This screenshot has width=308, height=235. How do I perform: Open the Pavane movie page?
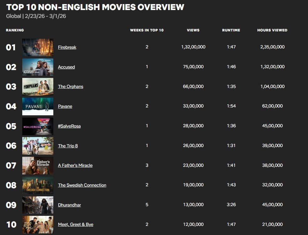click(65, 106)
